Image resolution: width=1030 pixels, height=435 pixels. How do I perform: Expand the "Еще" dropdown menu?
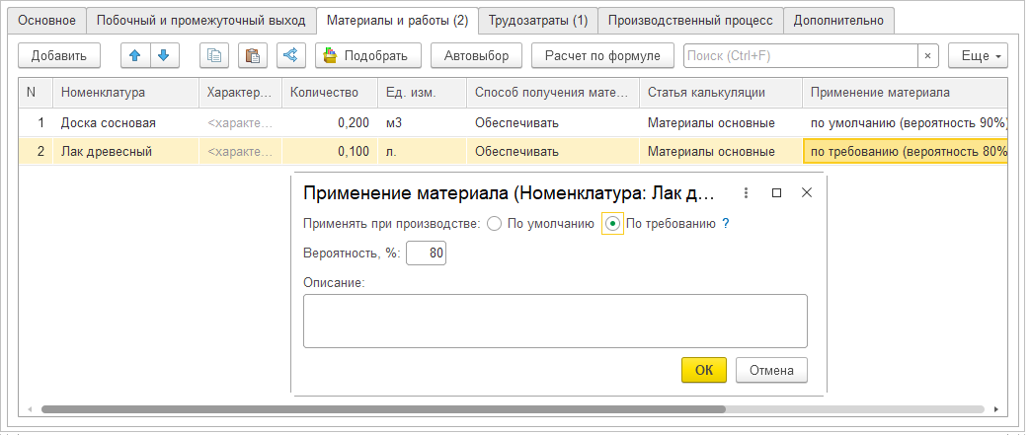[977, 56]
